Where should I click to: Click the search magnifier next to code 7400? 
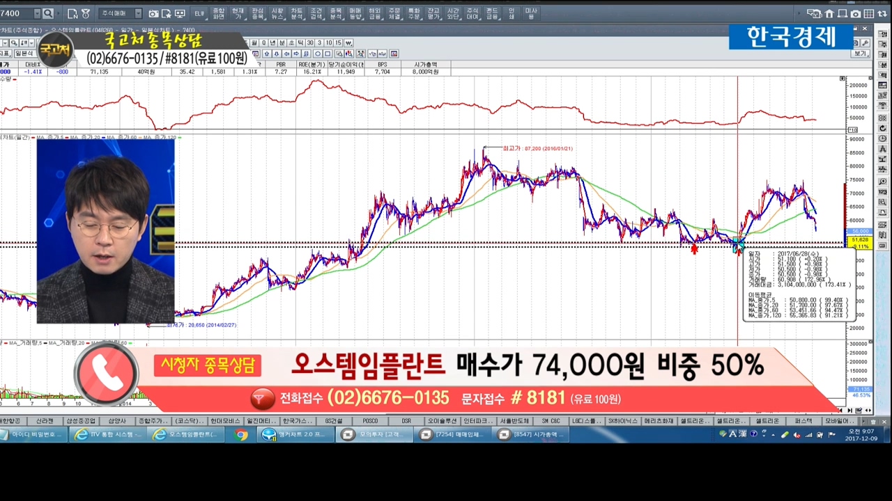pyautogui.click(x=47, y=13)
